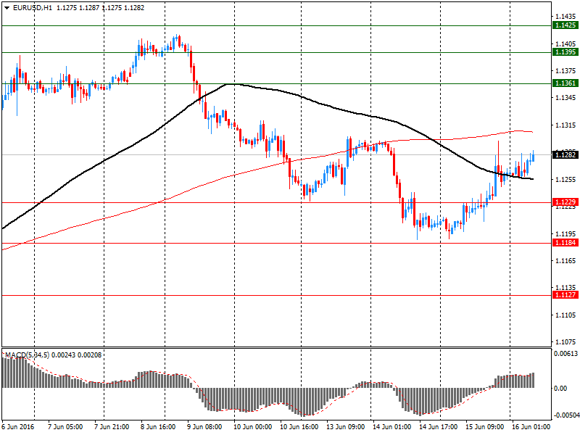Select the 1.1361 green resistance level label
Image resolution: width=580 pixels, height=435 pixels.
coord(565,83)
